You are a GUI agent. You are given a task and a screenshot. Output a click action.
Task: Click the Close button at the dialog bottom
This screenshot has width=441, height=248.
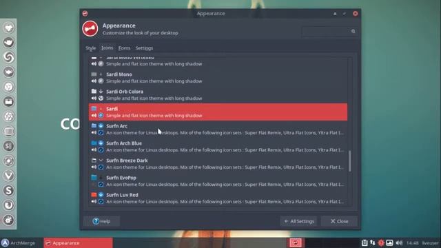pos(339,221)
